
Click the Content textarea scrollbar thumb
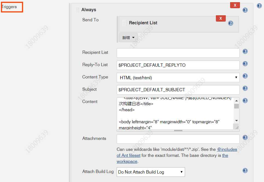tap(236, 106)
